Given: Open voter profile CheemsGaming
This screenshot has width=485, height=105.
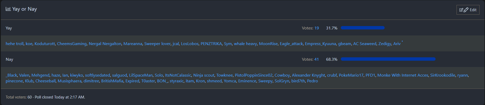Looking at the screenshot, I should click(72, 44).
